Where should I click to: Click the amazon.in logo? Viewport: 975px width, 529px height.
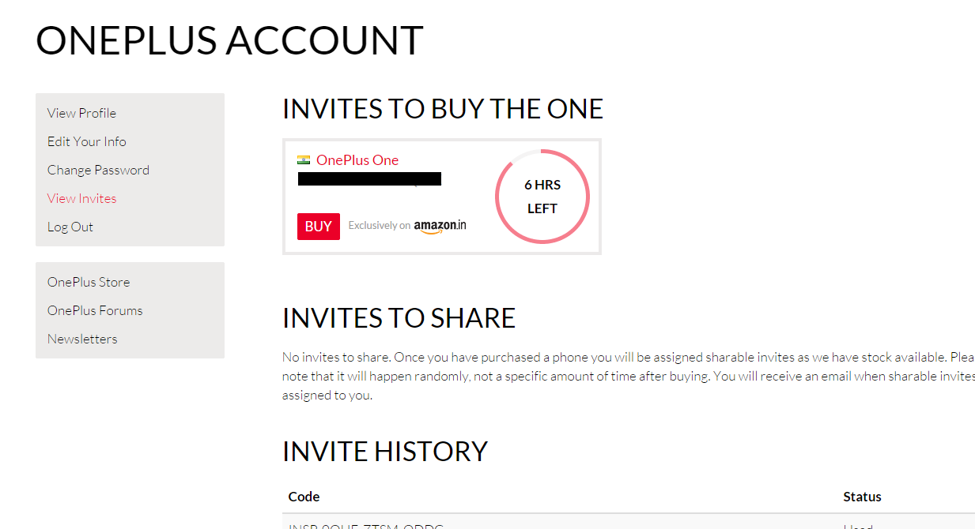pos(440,226)
